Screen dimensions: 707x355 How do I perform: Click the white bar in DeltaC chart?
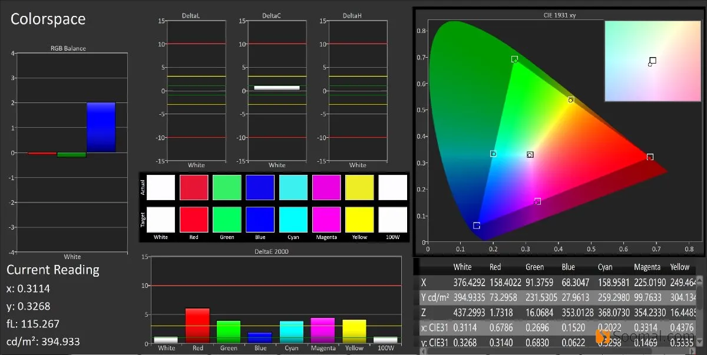click(277, 88)
